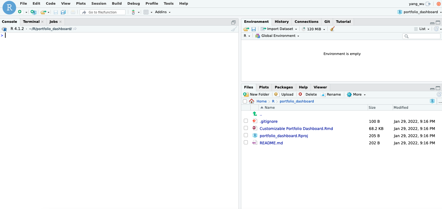Click the Rename button
Image resolution: width=442 pixels, height=209 pixels.
pos(331,94)
